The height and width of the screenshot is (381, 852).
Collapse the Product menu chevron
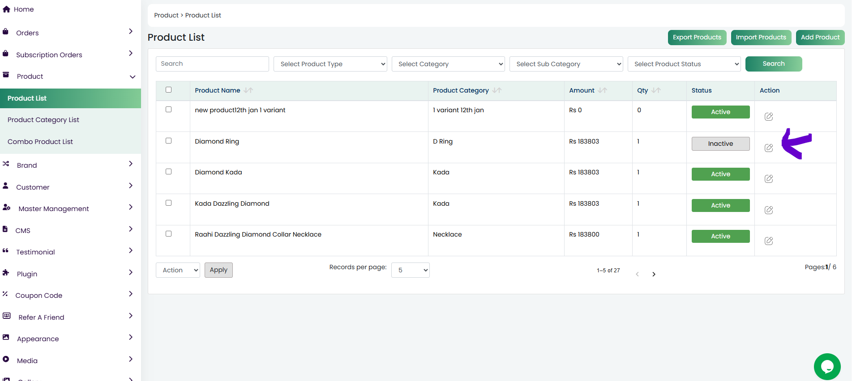133,77
